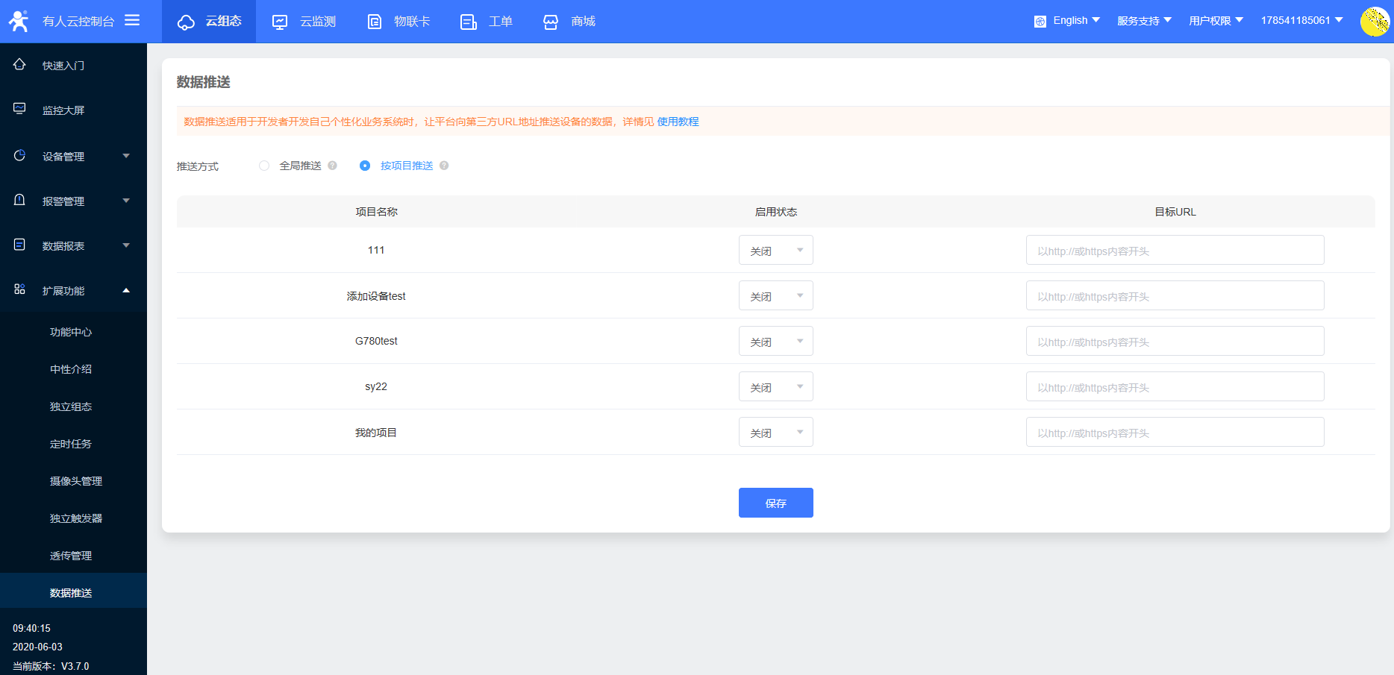Expand the 报警管理 sidebar section

coord(73,201)
